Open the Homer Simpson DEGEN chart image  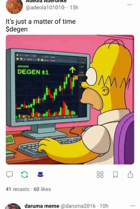coord(70,100)
